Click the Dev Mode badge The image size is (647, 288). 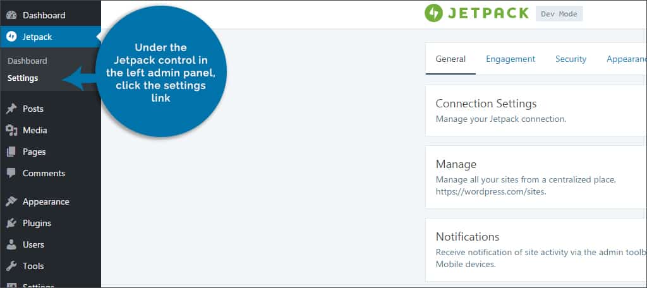pyautogui.click(x=559, y=14)
